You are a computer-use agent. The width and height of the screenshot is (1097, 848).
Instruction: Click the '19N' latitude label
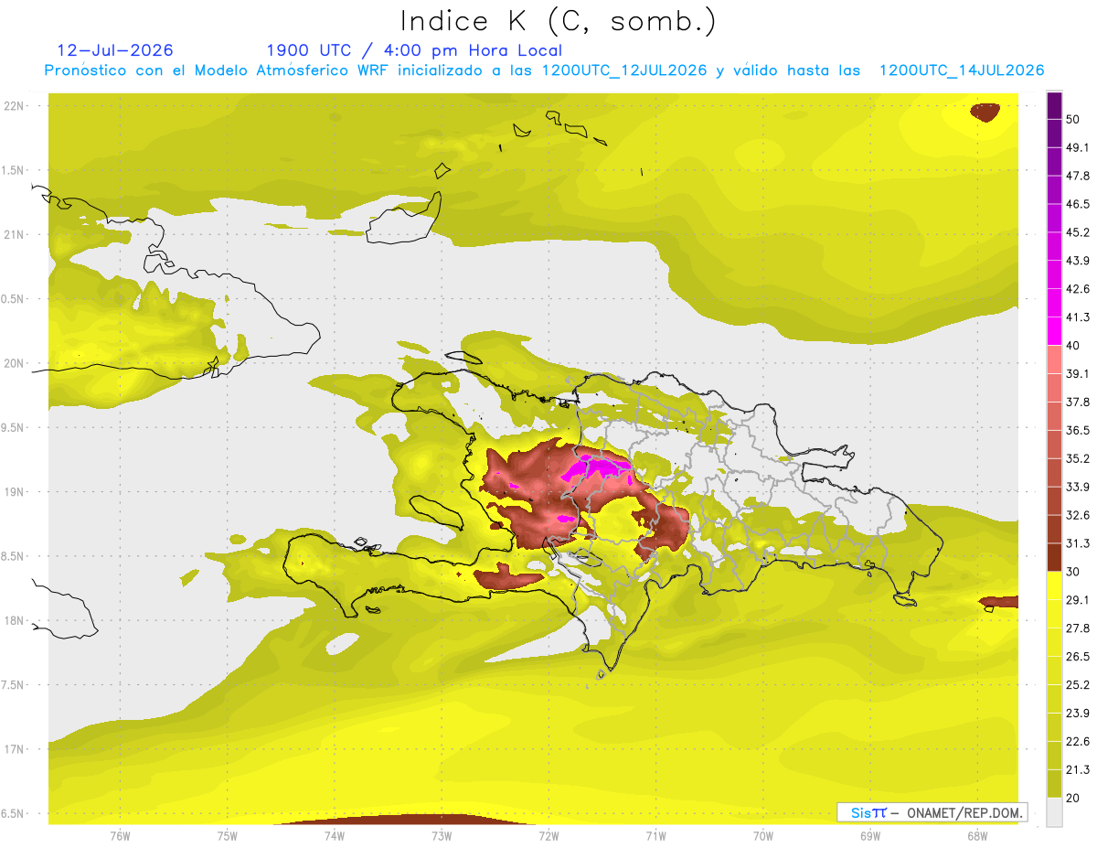pyautogui.click(x=14, y=491)
